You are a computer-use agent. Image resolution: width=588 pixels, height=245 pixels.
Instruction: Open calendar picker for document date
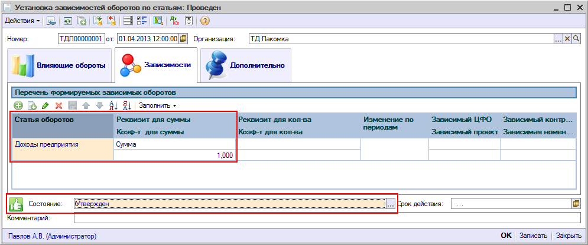pos(183,39)
